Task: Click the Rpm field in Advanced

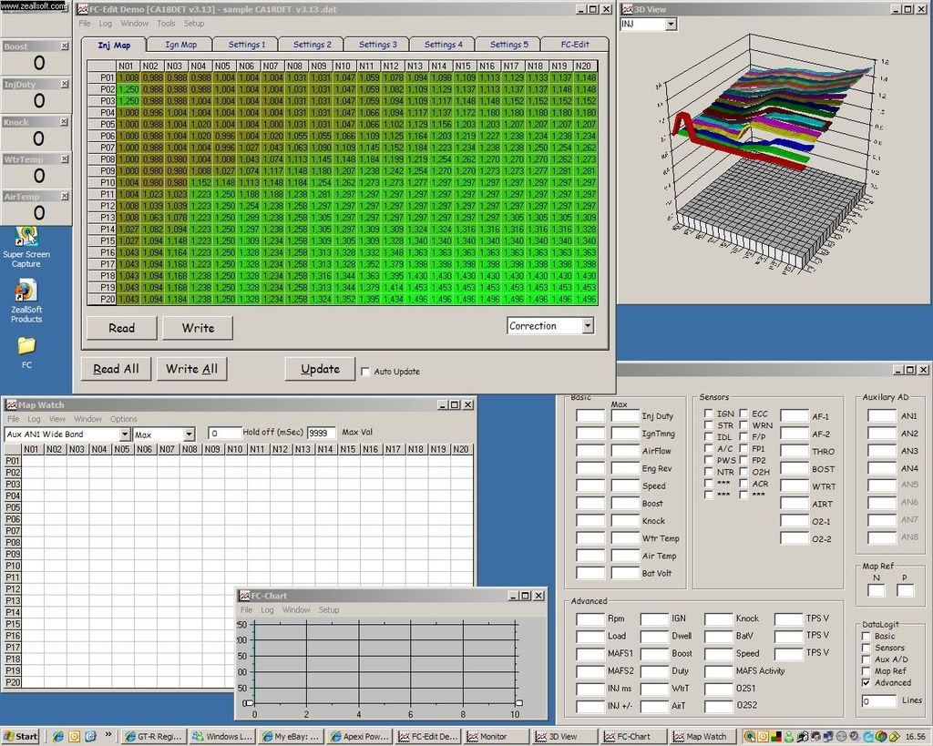Action: click(590, 618)
